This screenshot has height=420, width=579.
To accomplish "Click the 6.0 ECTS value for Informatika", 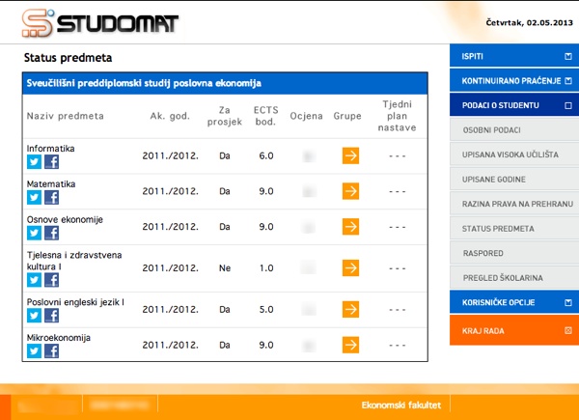I will coord(266,155).
